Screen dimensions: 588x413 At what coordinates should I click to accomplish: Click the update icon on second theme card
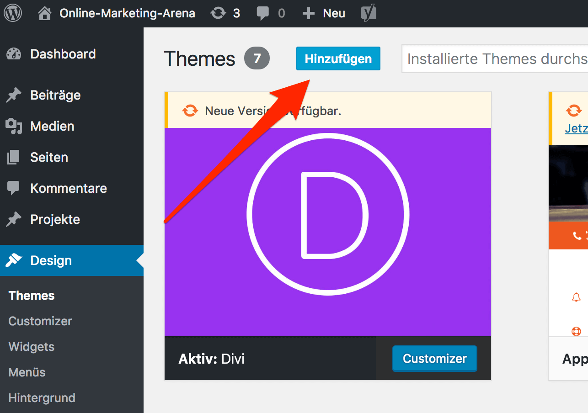click(573, 111)
